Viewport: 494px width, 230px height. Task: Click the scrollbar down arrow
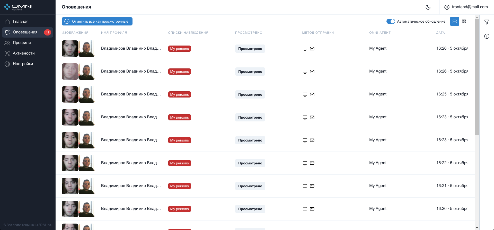pyautogui.click(x=477, y=228)
